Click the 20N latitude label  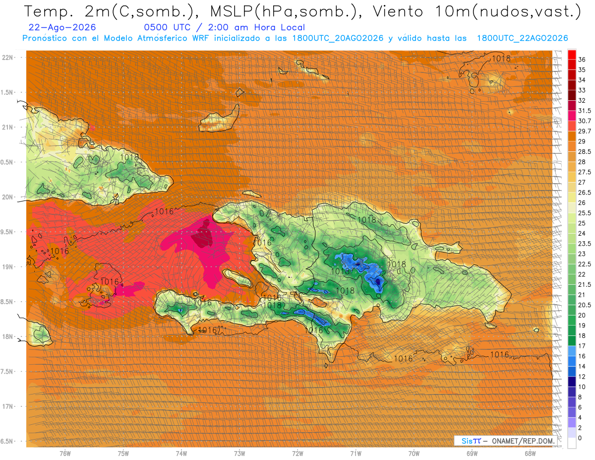[7, 197]
